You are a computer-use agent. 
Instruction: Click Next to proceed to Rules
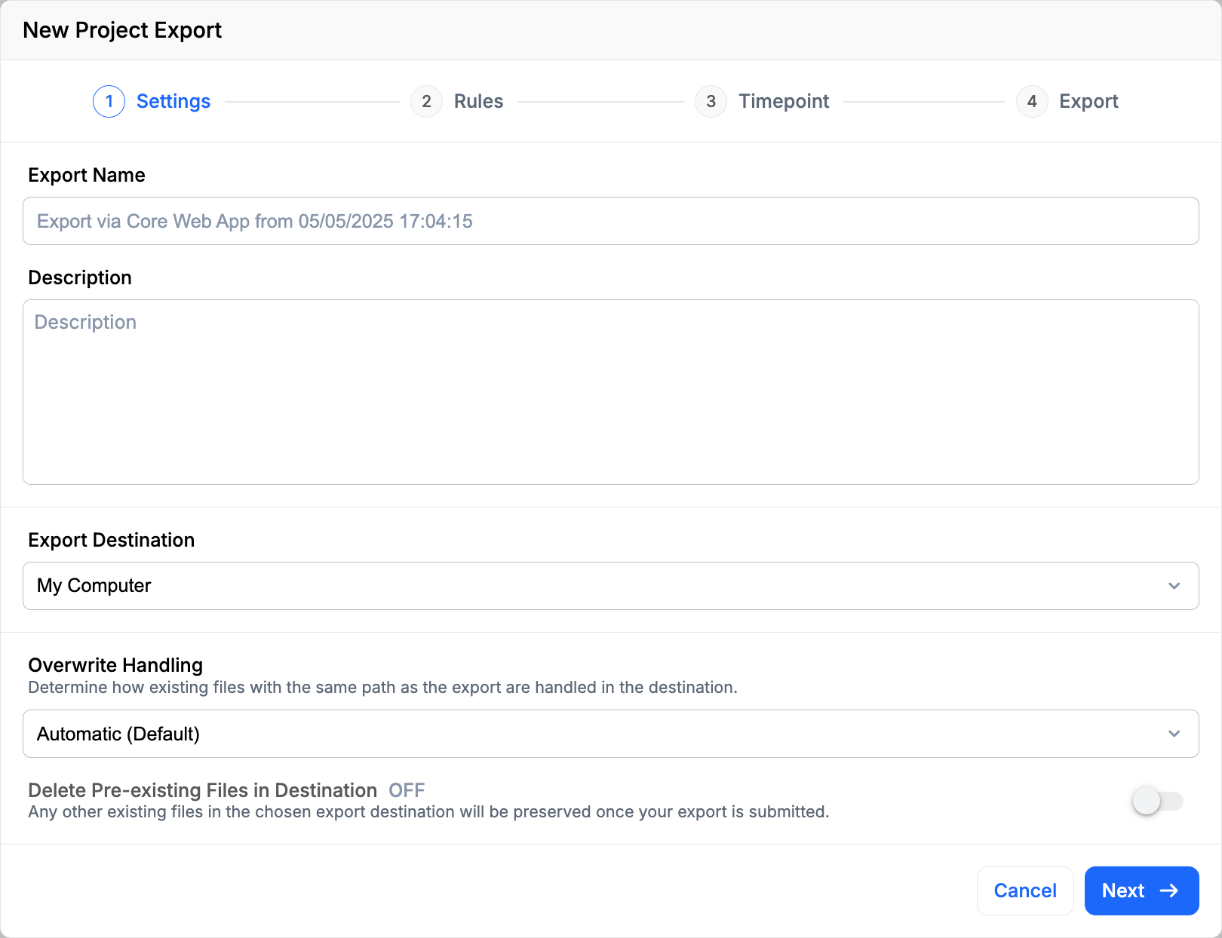click(1141, 890)
